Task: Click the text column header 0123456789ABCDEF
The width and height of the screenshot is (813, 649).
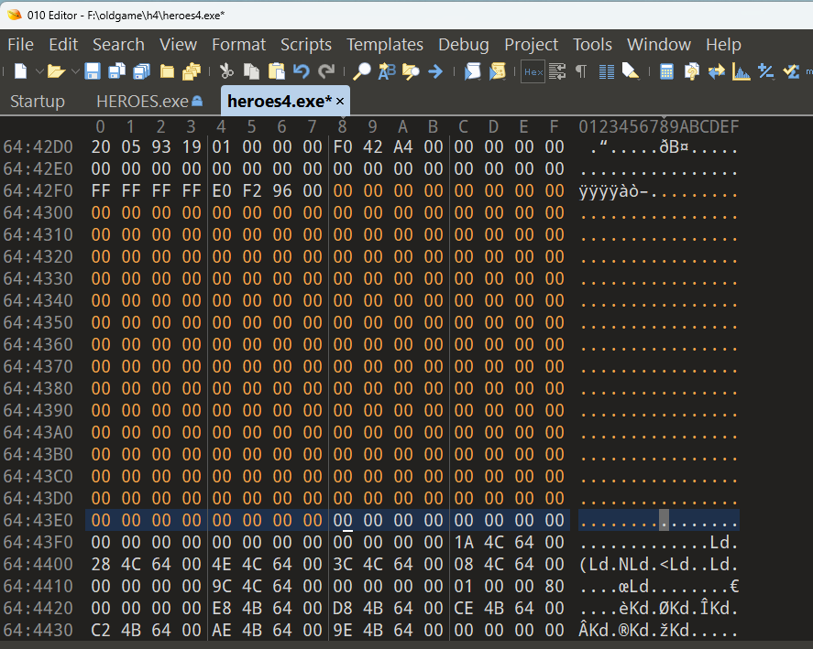Action: tap(658, 126)
